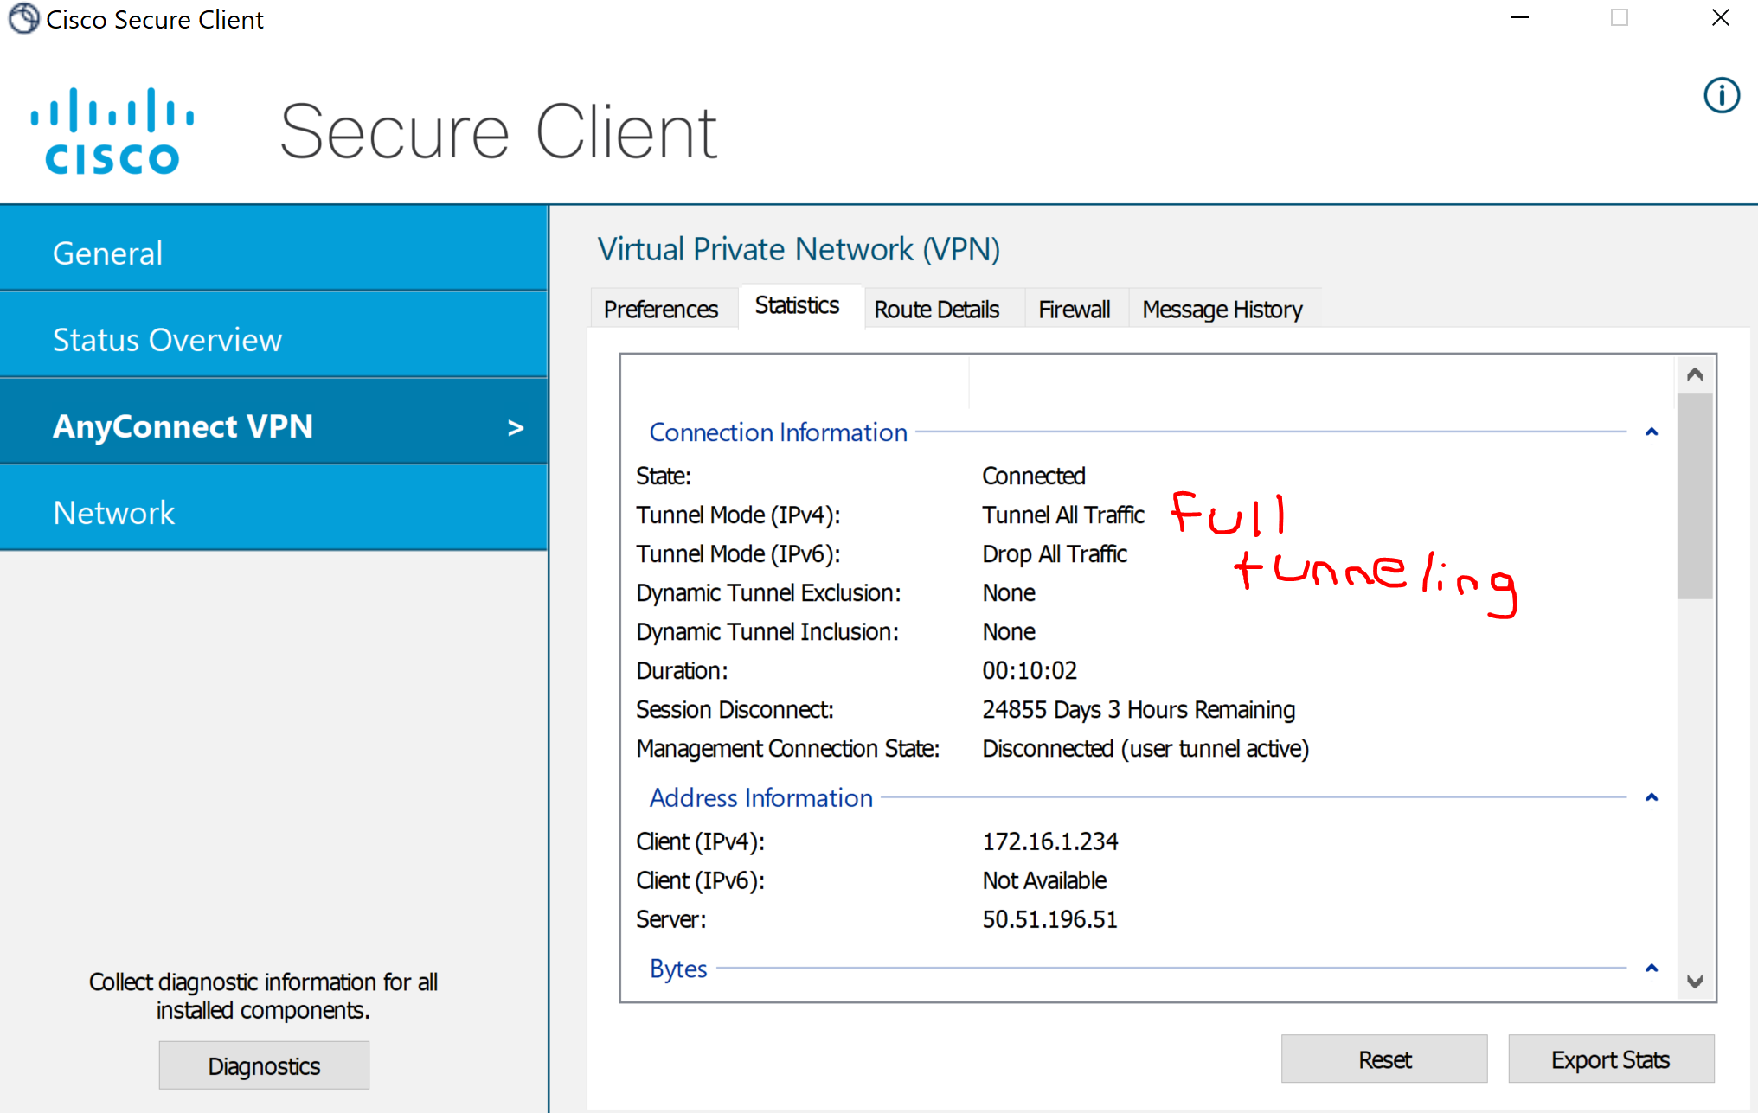The width and height of the screenshot is (1758, 1113).
Task: Open the Message History tab
Action: pos(1222,309)
